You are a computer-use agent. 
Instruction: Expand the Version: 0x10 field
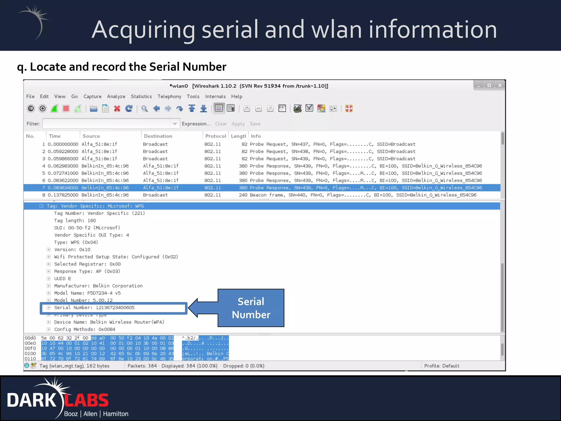pos(48,250)
